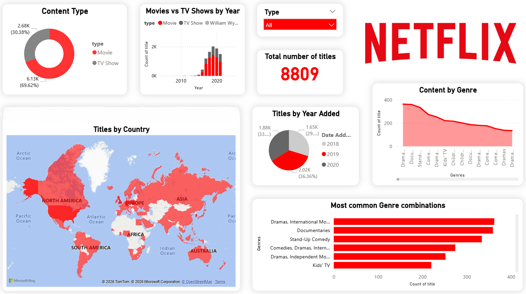Select the Stand-Up Comedy bar

point(407,239)
